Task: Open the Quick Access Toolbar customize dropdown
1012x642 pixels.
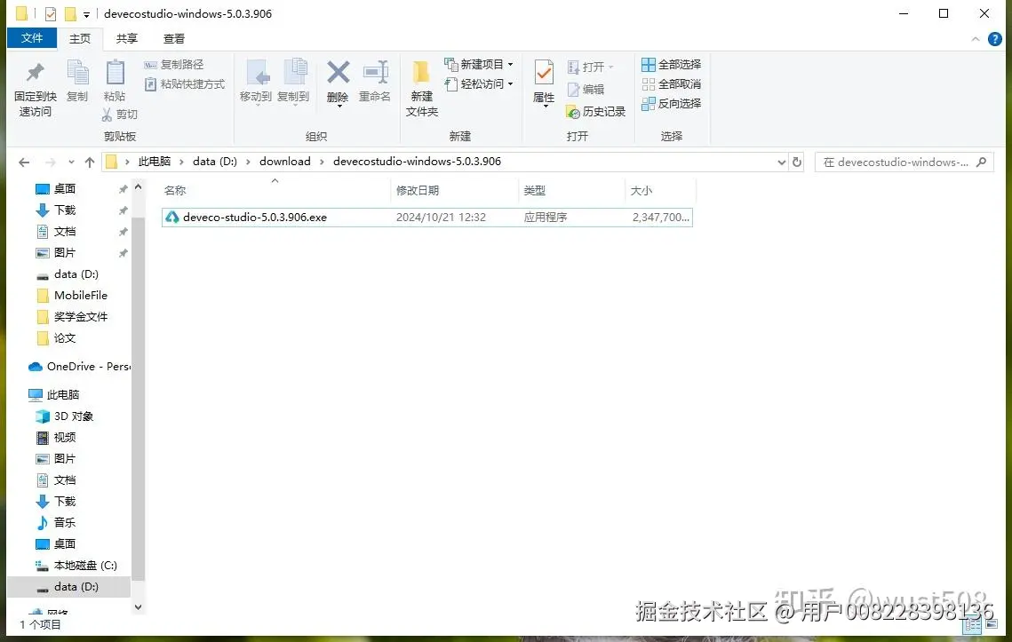Action: pyautogui.click(x=86, y=14)
